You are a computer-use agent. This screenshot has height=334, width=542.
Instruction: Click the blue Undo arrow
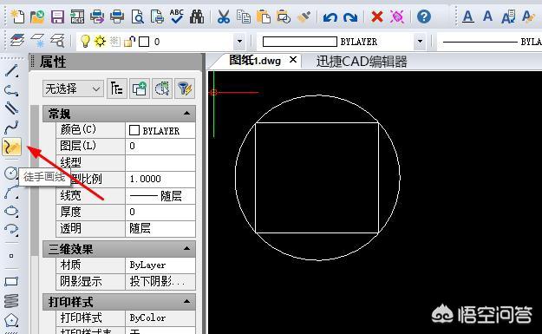click(330, 17)
